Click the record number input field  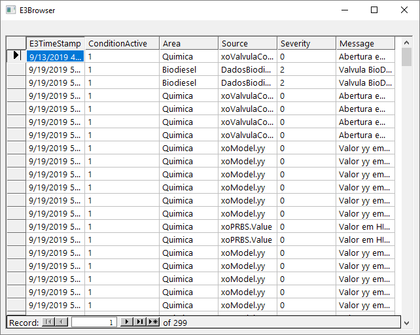tap(96, 322)
